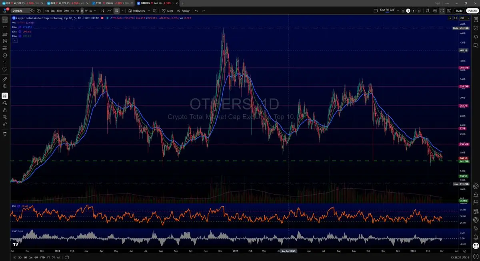
Task: Open the indicator templates grid icon
Action: [x=155, y=11]
